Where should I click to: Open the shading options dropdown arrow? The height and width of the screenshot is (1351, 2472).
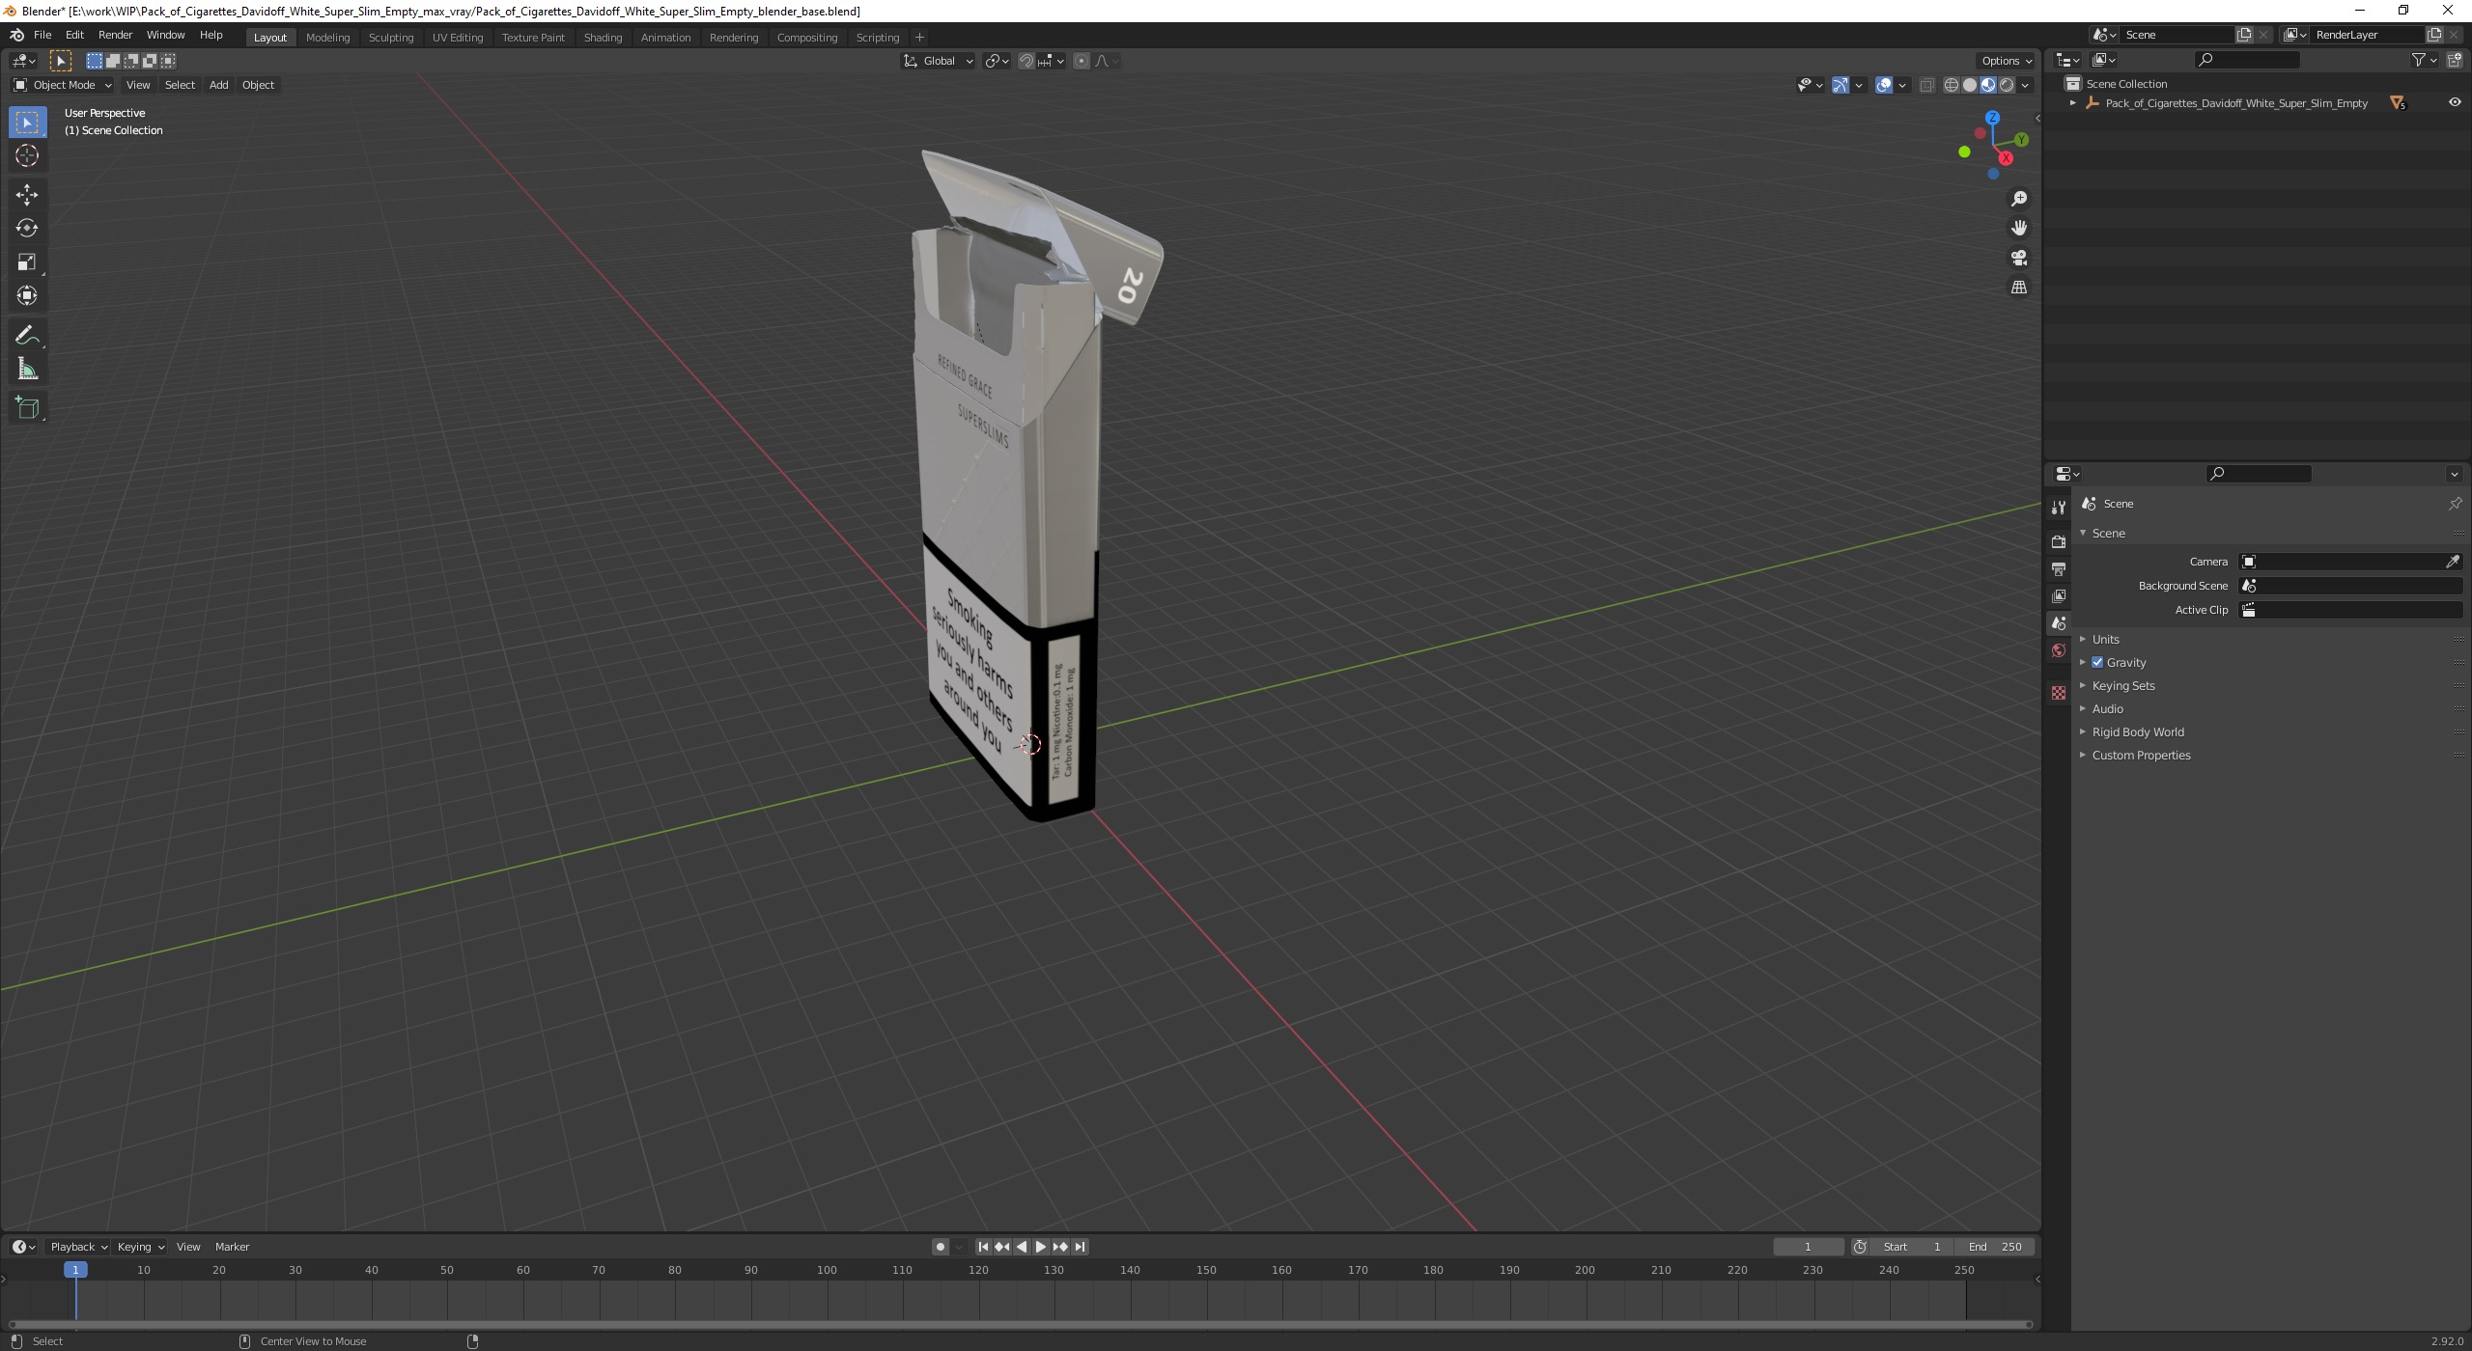pyautogui.click(x=2025, y=85)
